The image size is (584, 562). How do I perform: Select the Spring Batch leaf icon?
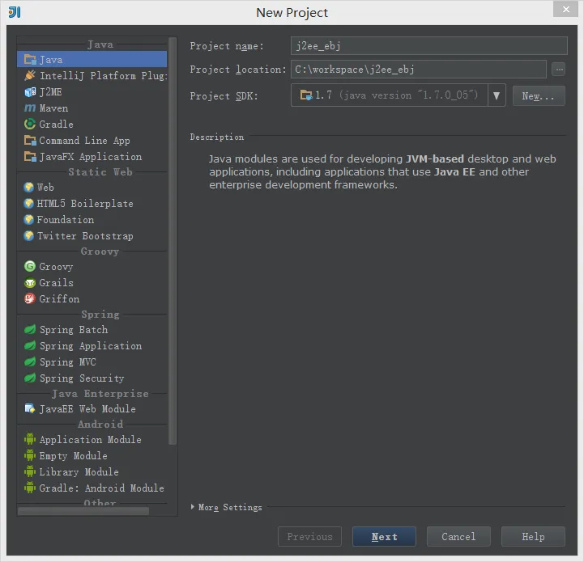(30, 330)
